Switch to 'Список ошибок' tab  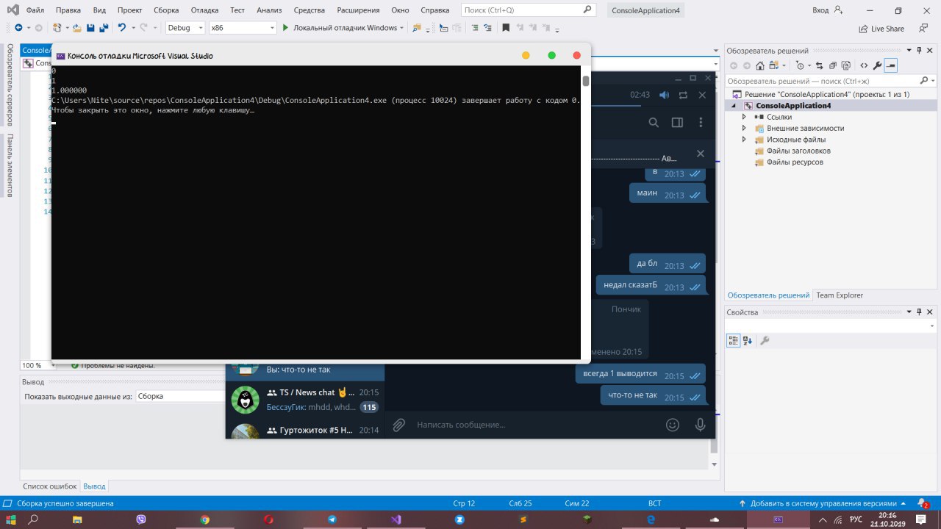50,486
